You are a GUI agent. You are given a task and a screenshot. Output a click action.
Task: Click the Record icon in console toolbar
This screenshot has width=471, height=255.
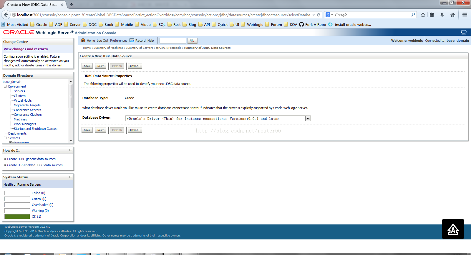(x=132, y=41)
